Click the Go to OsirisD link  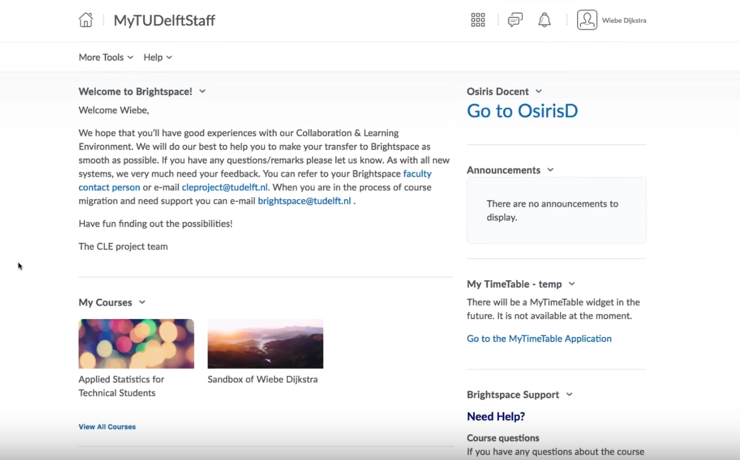pos(522,111)
